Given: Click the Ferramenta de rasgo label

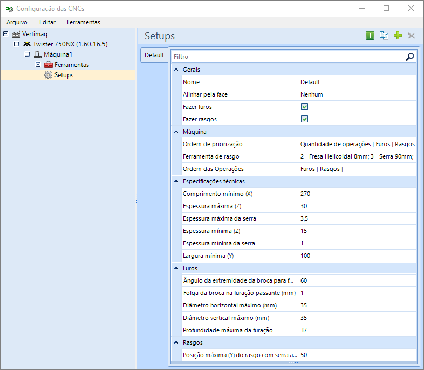Looking at the screenshot, I should click(x=211, y=156).
